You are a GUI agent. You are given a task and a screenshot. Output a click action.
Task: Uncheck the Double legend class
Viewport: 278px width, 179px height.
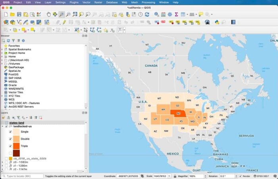coord(10,139)
